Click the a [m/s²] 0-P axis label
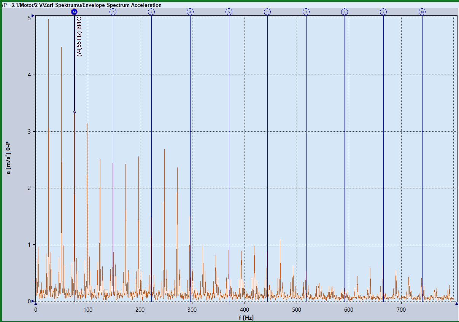Screen dimensions: 459x322 8,158
